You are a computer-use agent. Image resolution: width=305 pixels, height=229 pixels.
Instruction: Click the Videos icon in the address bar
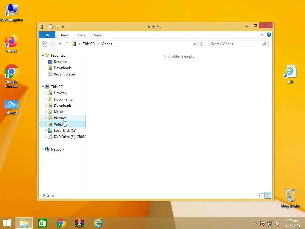point(74,44)
